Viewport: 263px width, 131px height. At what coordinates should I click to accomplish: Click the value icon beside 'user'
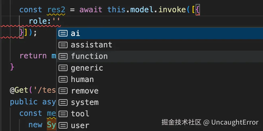[63, 125]
